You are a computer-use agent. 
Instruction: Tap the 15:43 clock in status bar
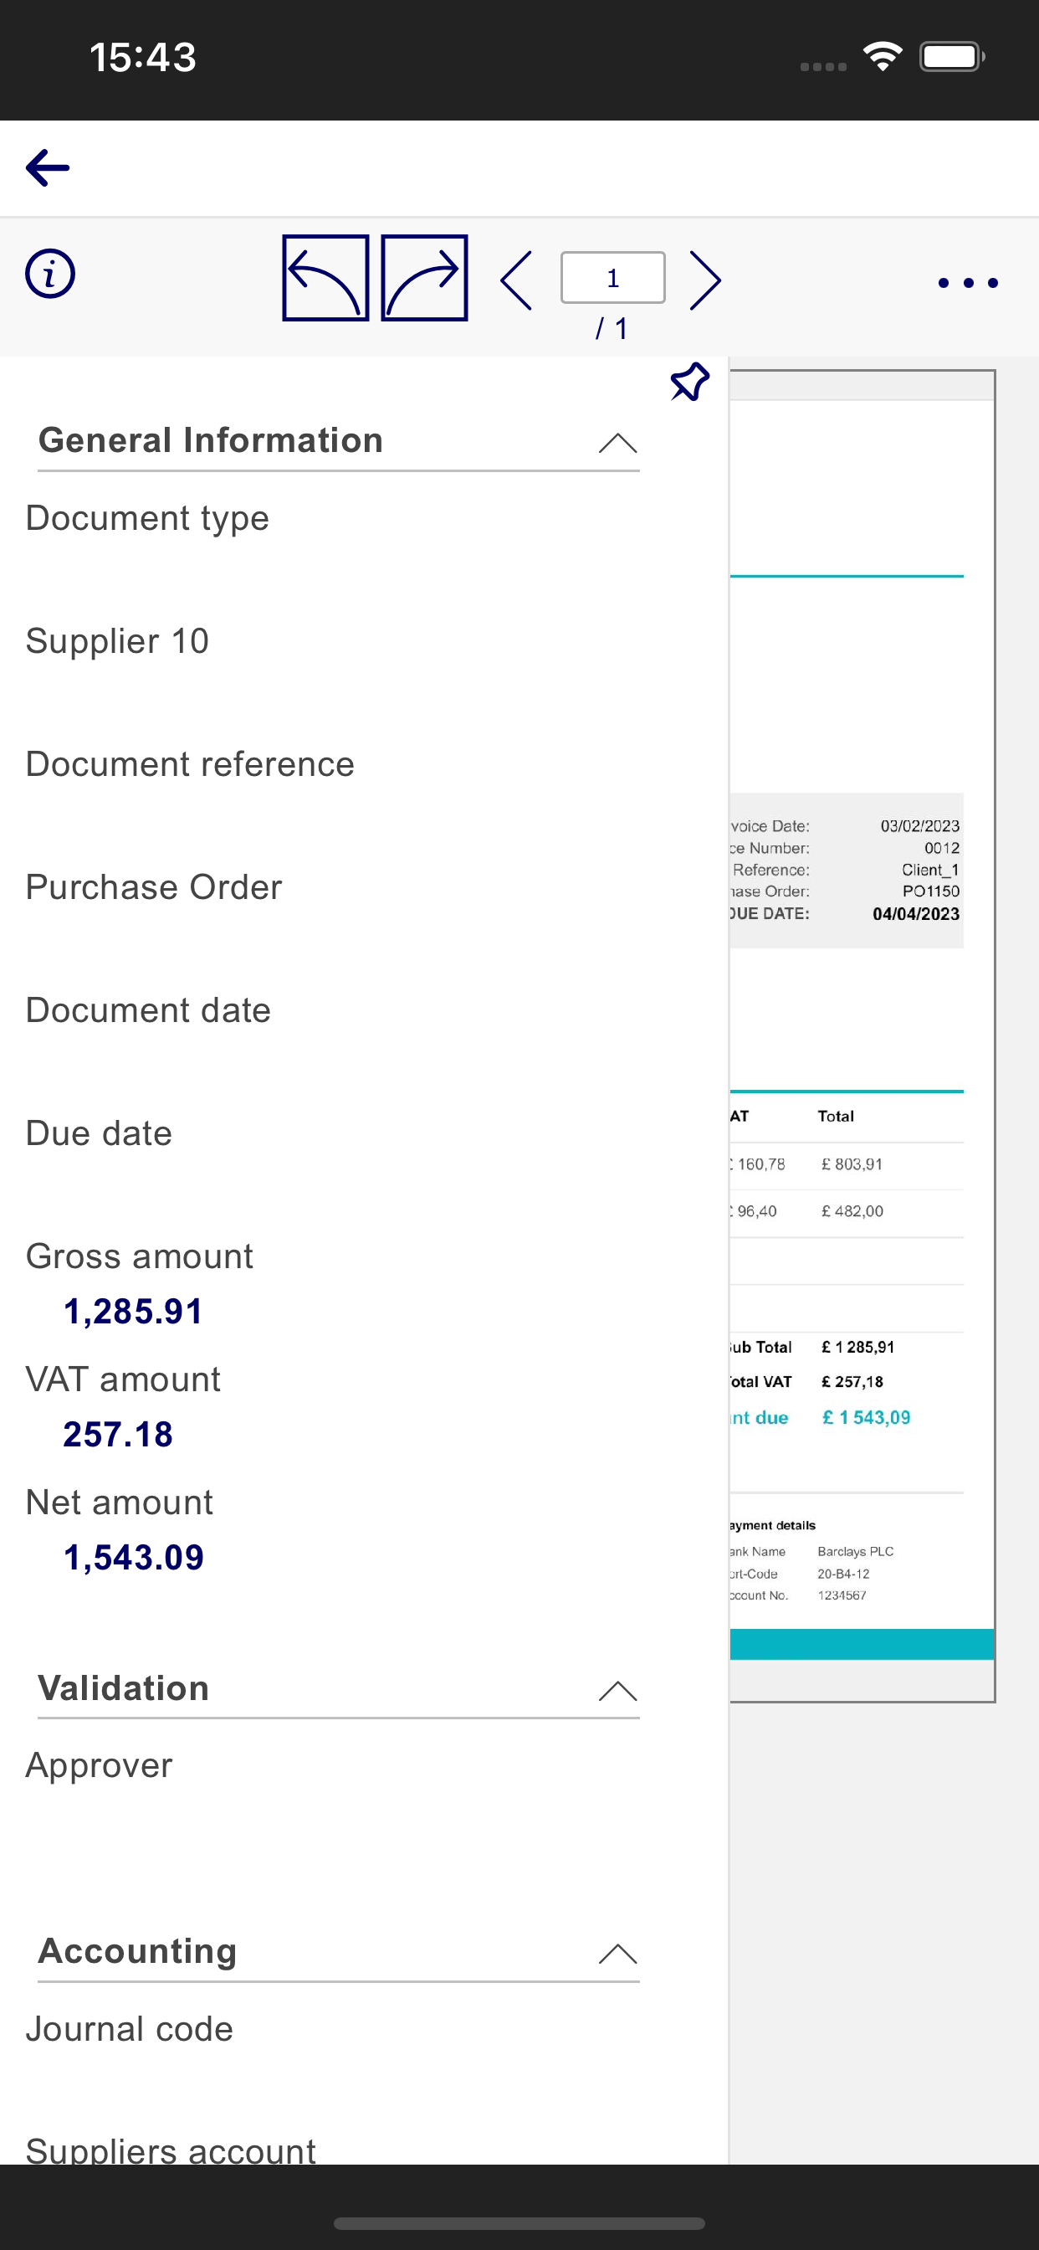point(143,58)
